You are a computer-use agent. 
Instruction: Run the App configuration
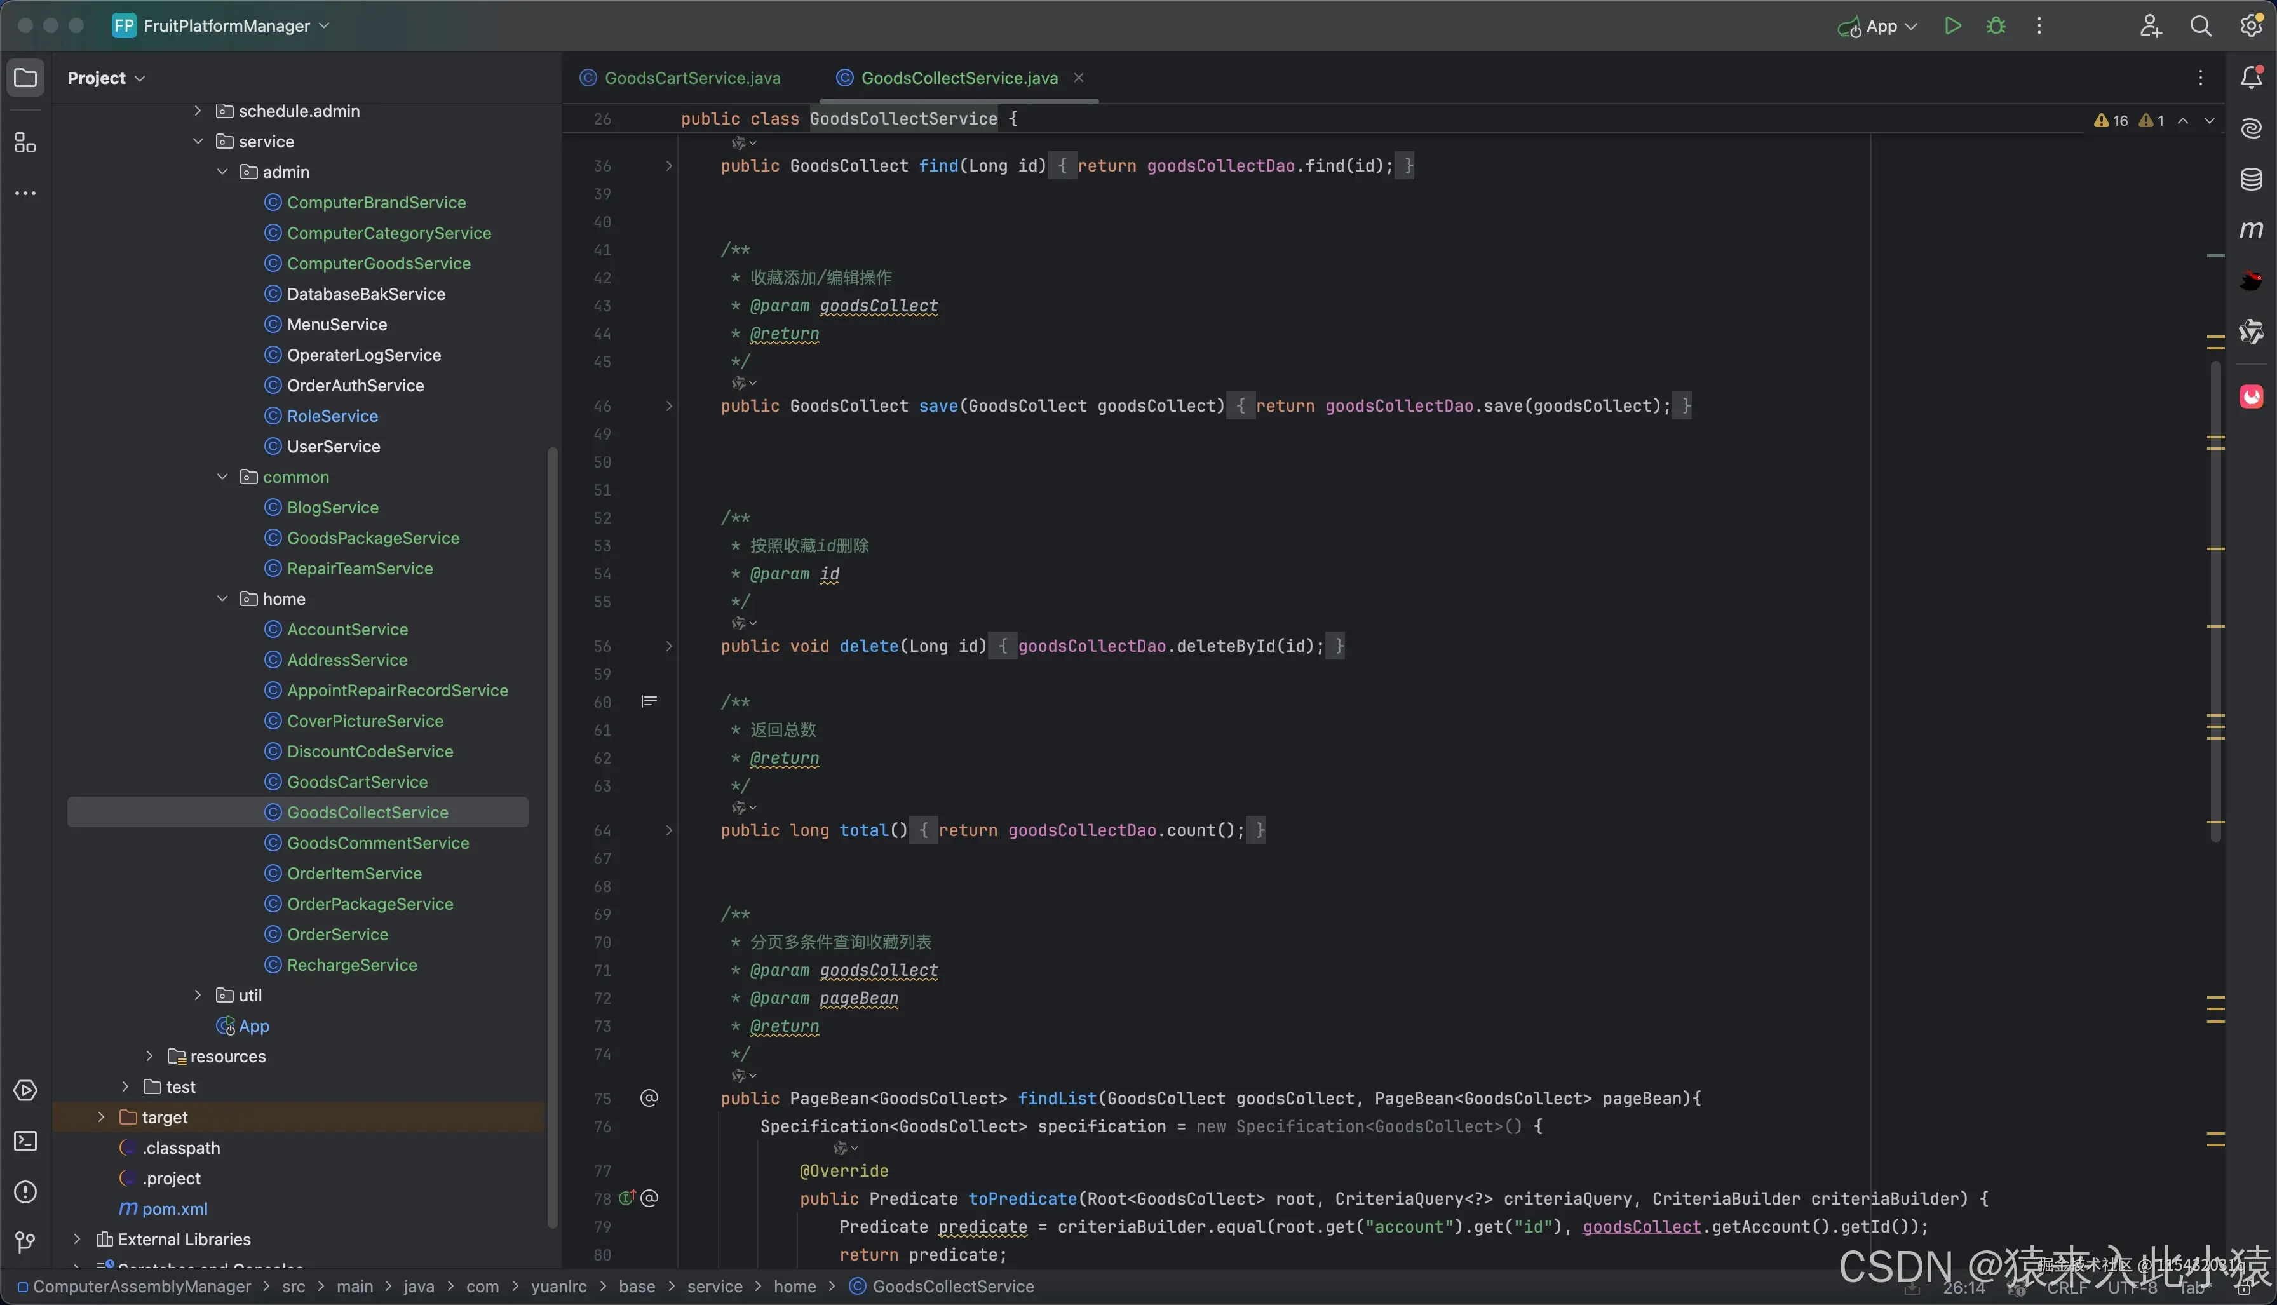click(x=1952, y=26)
